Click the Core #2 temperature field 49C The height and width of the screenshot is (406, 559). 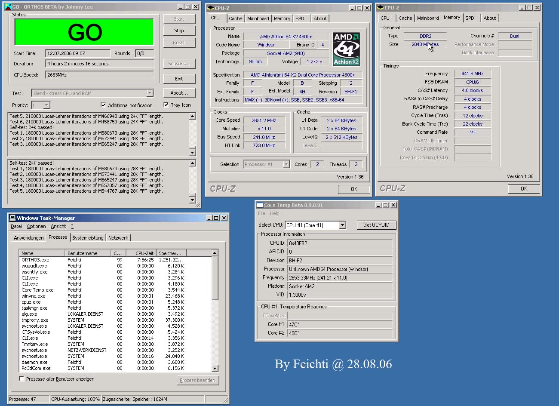(340, 333)
